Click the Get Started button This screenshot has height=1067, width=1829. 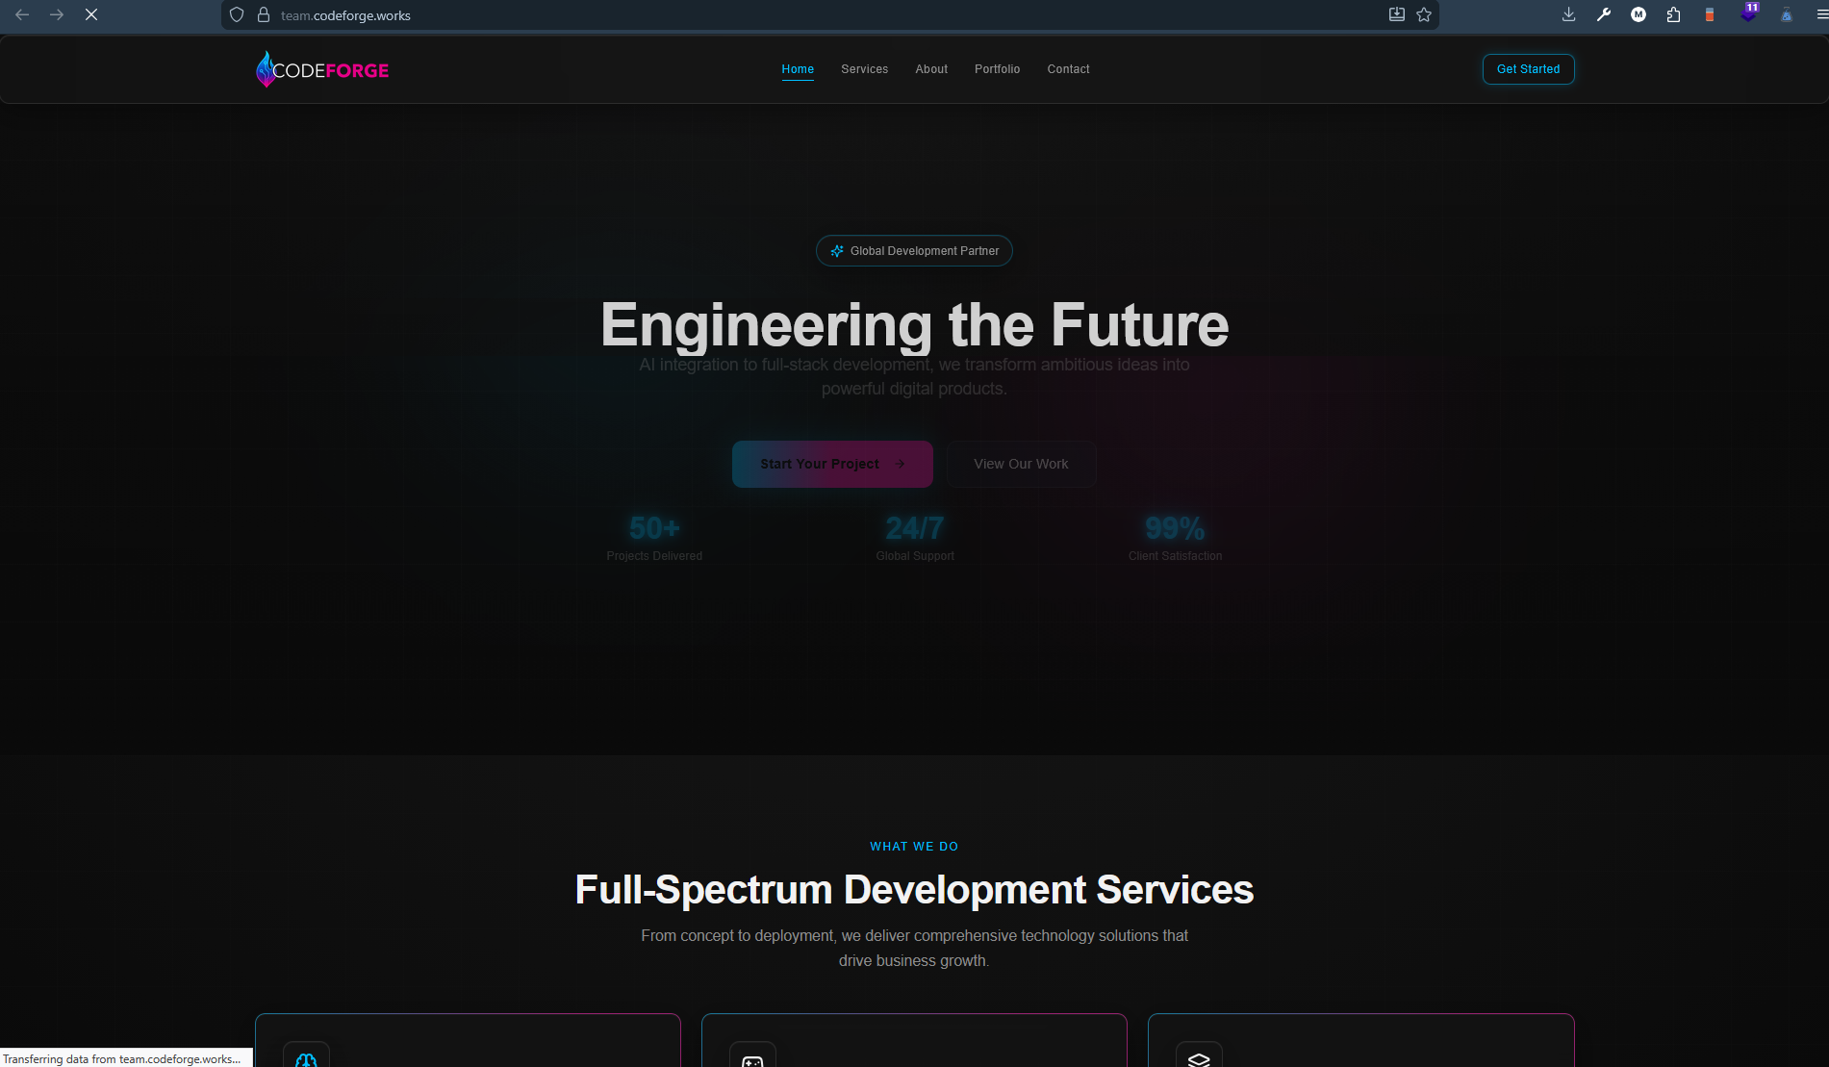[x=1528, y=68]
